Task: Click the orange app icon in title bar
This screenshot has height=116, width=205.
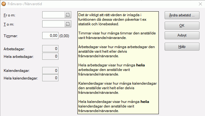Action: [x=4, y=4]
